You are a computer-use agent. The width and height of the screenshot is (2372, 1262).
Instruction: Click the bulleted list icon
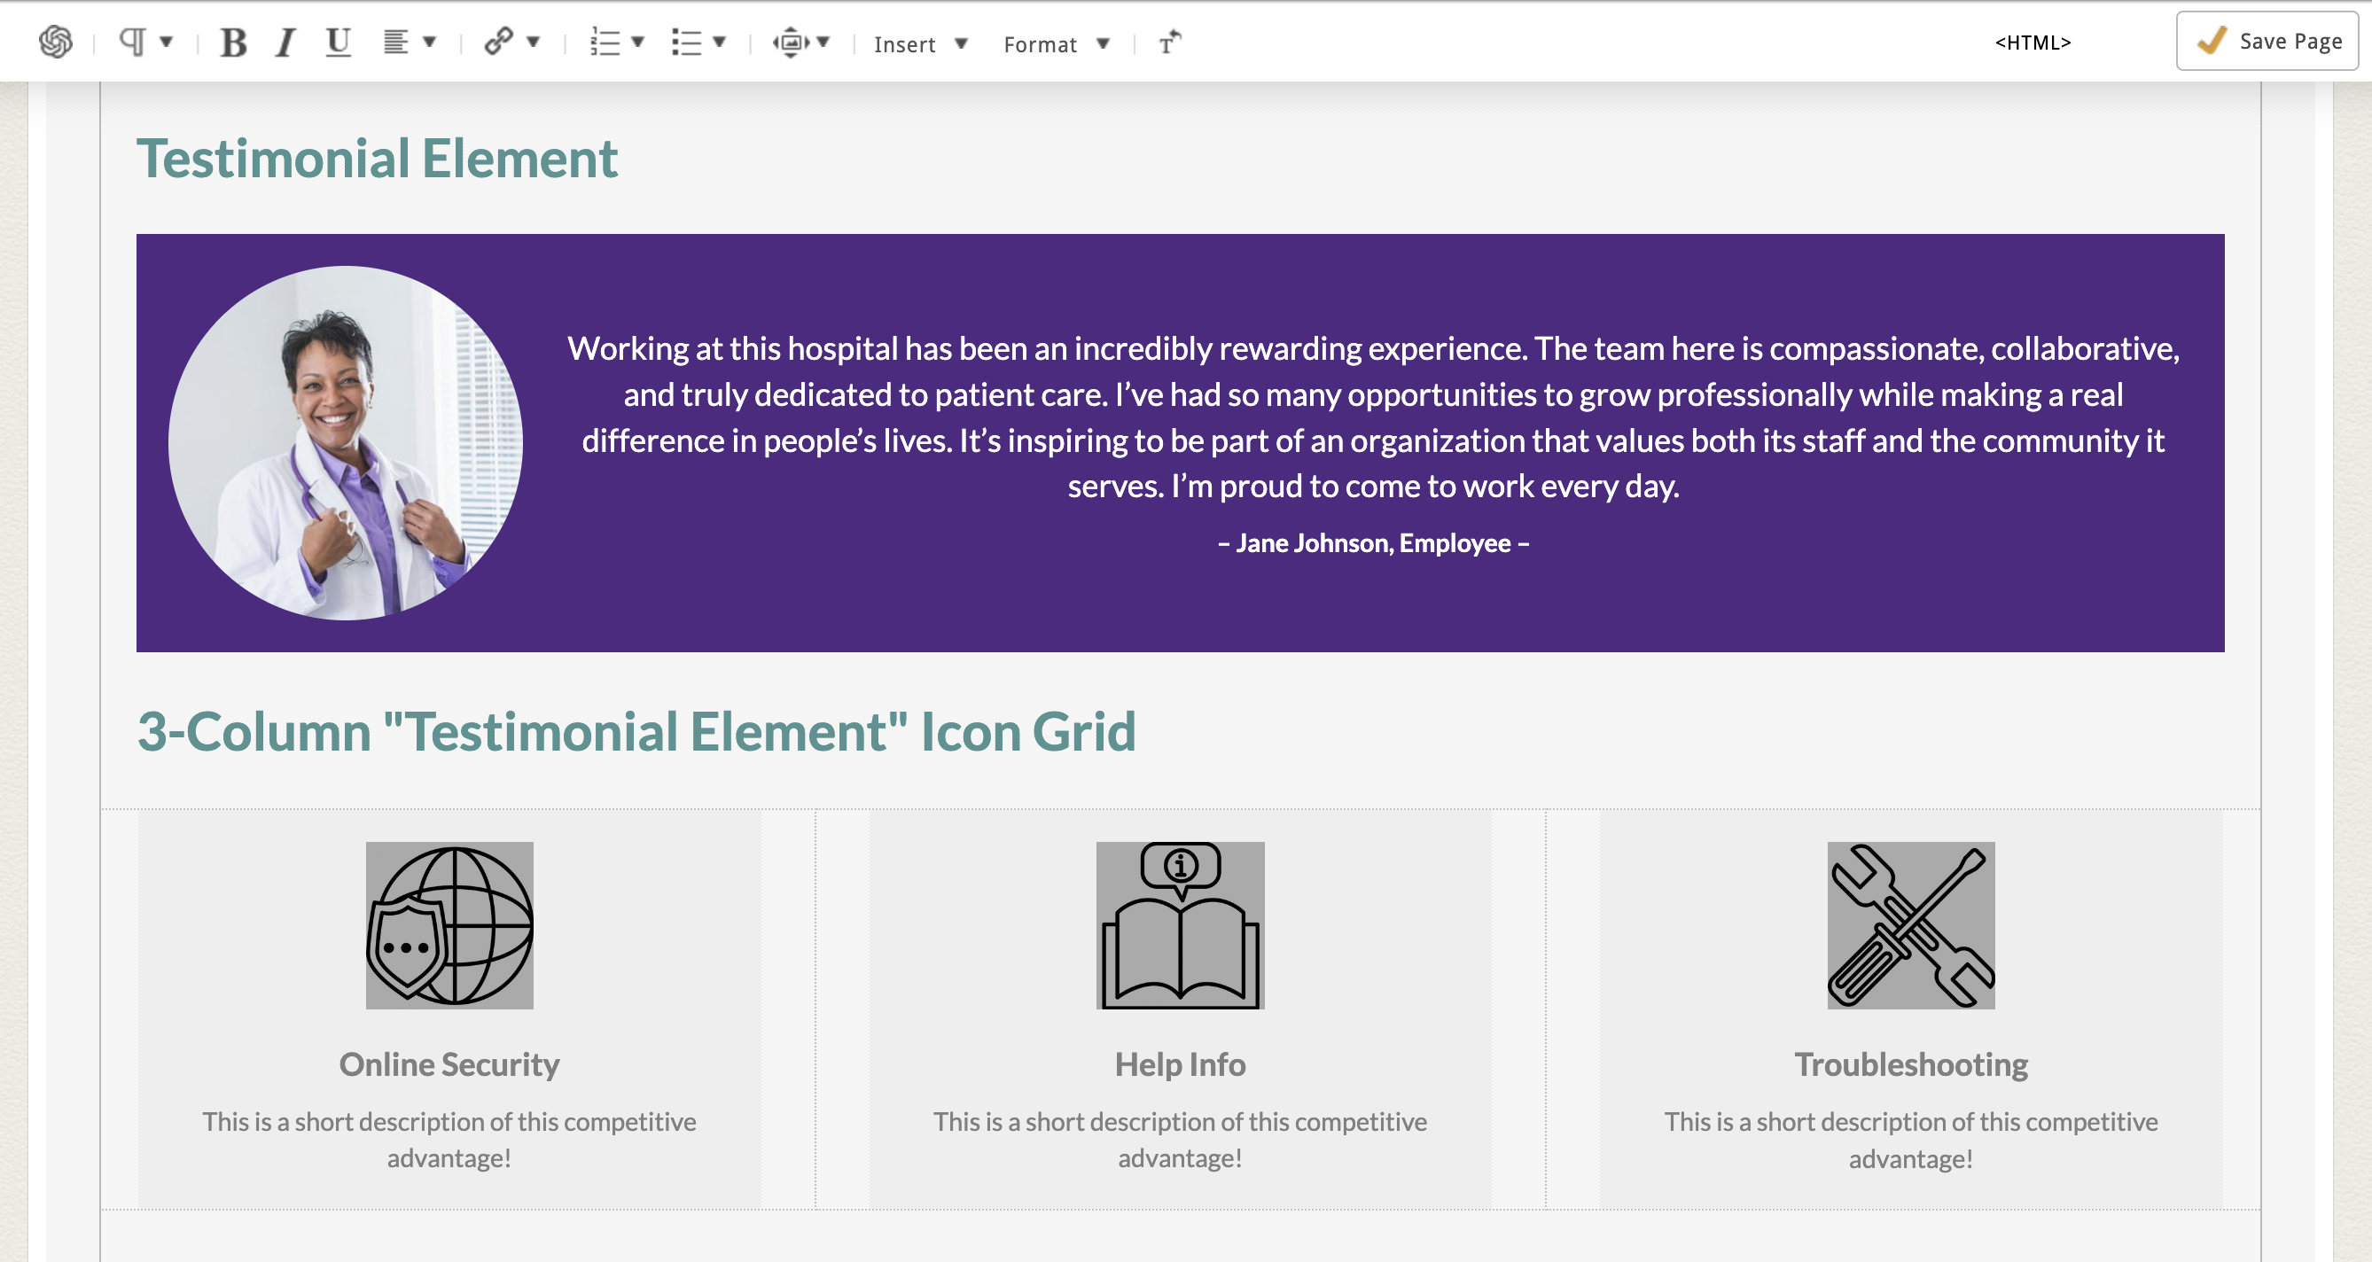686,43
